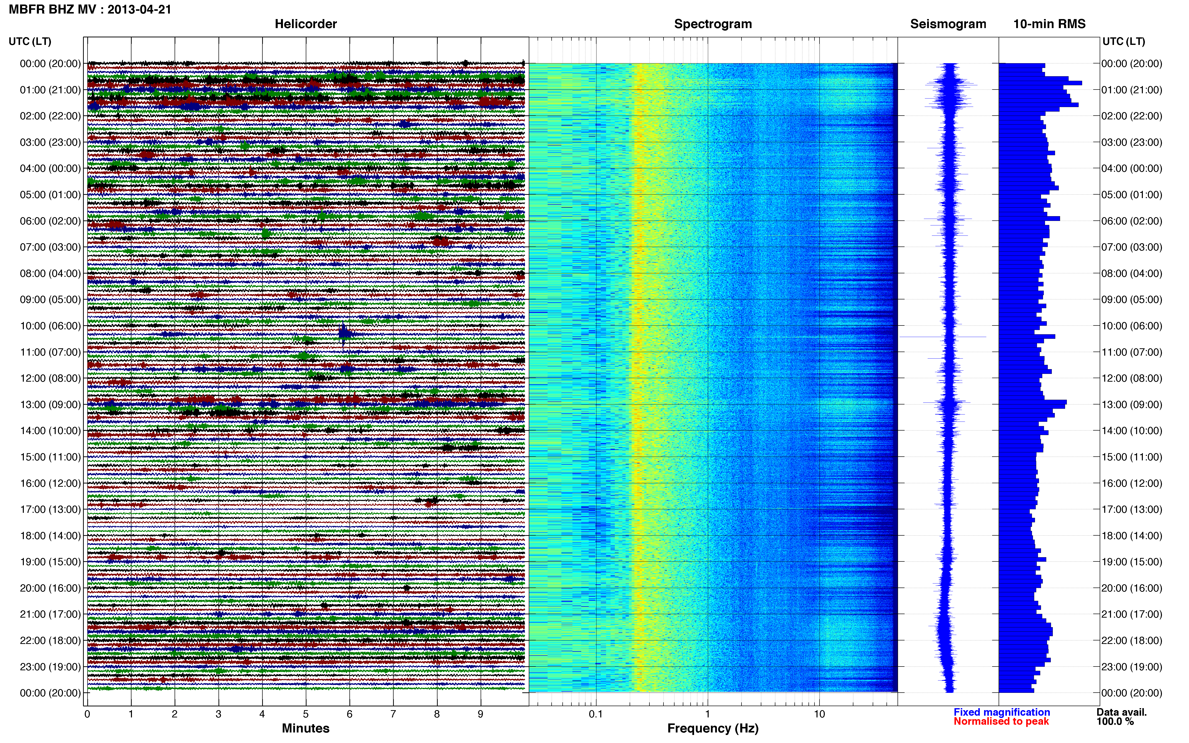The height and width of the screenshot is (743, 1189).
Task: Click the 'Data avail.' label
Action: [x=1122, y=712]
